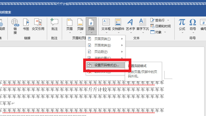Open Bottom of Page (页面底端) submenu

tap(106, 45)
